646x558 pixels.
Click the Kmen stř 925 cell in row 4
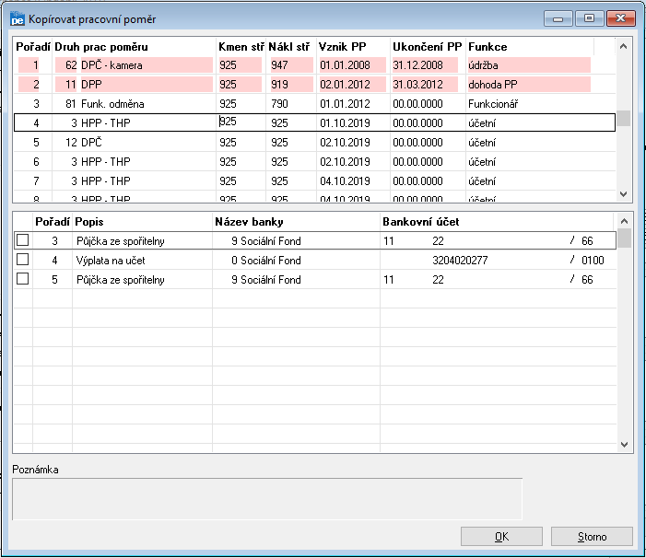tap(241, 122)
